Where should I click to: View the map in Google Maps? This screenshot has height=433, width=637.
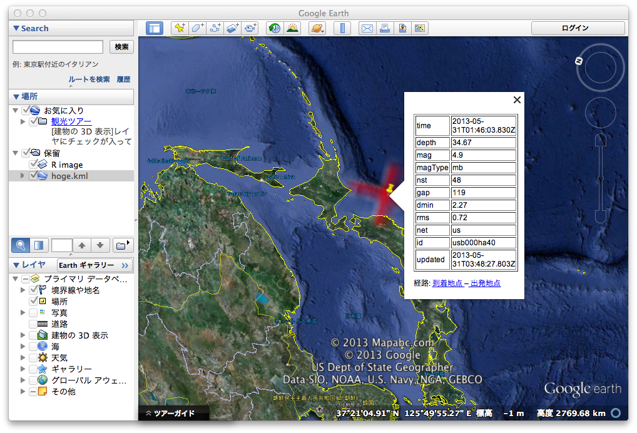tap(420, 28)
